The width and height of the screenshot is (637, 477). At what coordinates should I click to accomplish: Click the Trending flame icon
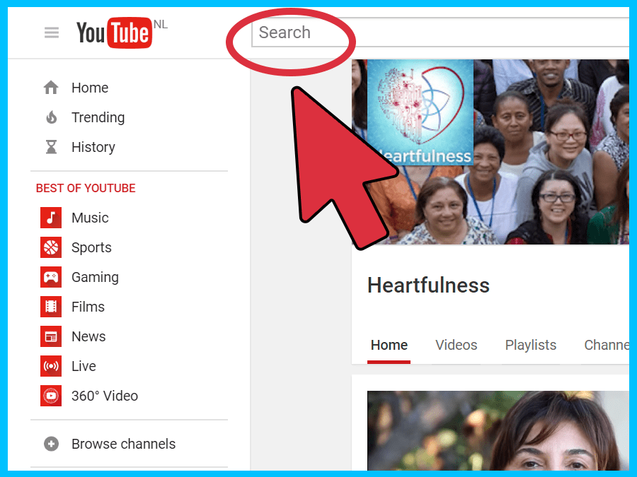(51, 117)
